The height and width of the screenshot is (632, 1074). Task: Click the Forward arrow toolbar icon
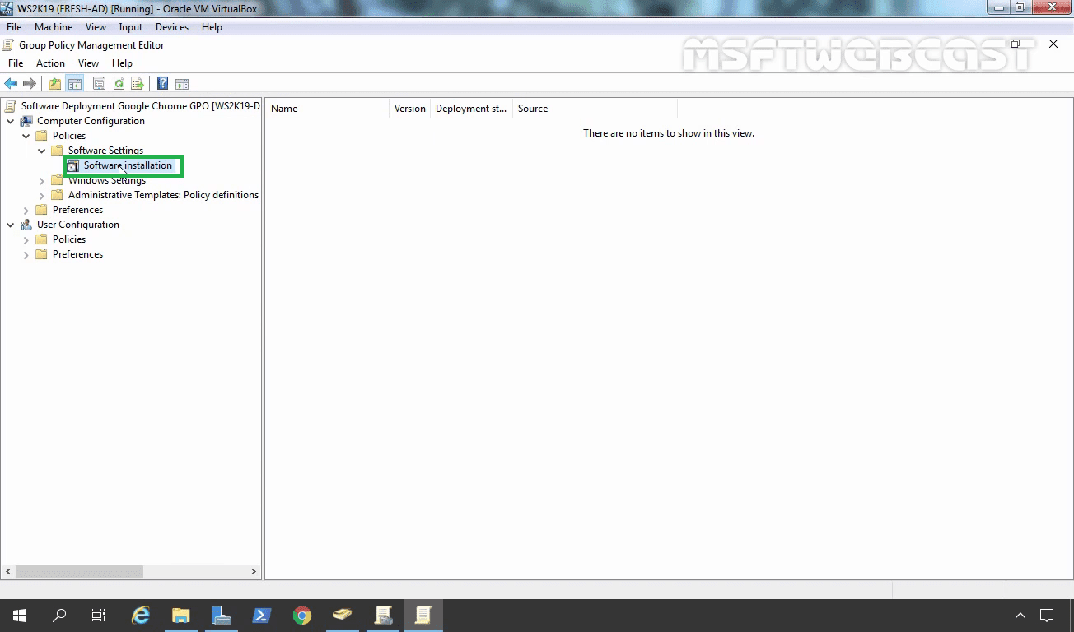click(x=30, y=84)
